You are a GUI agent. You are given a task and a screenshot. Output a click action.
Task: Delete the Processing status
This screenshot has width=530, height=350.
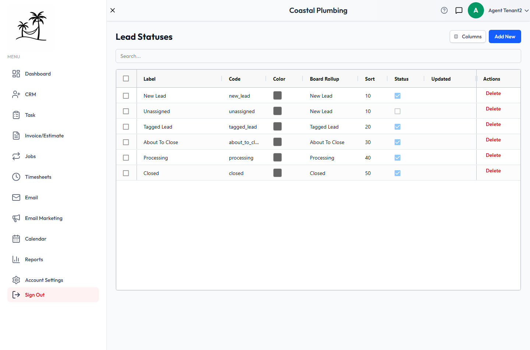coord(493,155)
